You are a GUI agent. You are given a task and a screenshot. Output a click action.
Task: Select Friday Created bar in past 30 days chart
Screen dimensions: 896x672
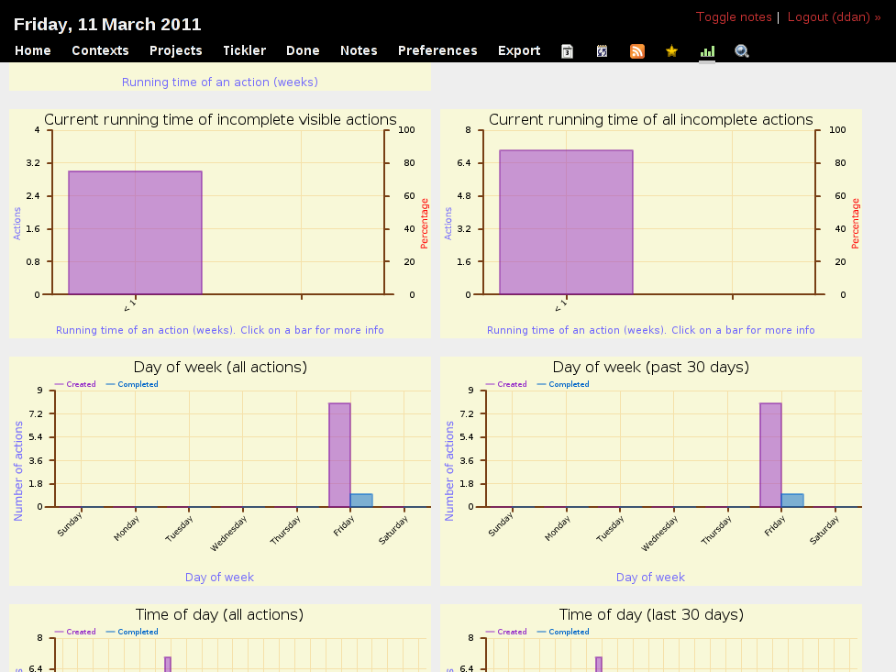point(771,455)
